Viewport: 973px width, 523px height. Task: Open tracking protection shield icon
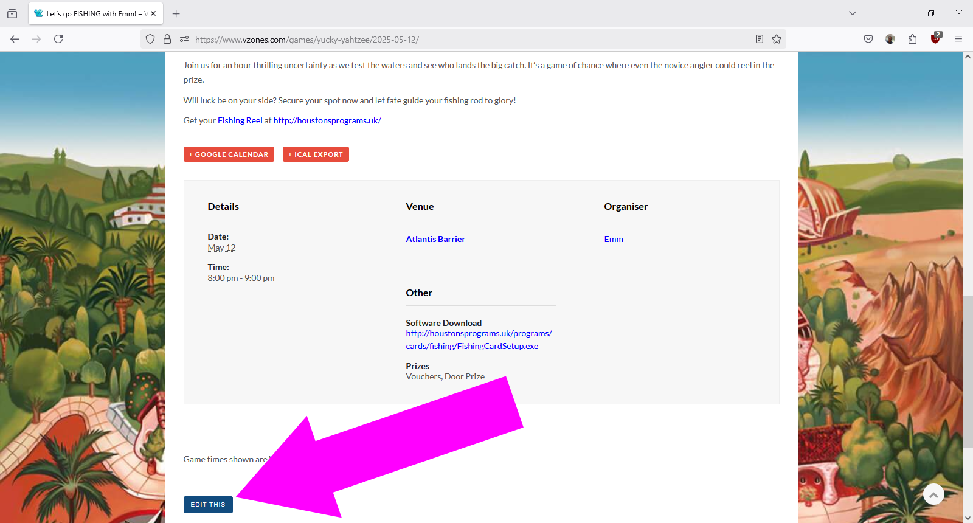(x=150, y=39)
